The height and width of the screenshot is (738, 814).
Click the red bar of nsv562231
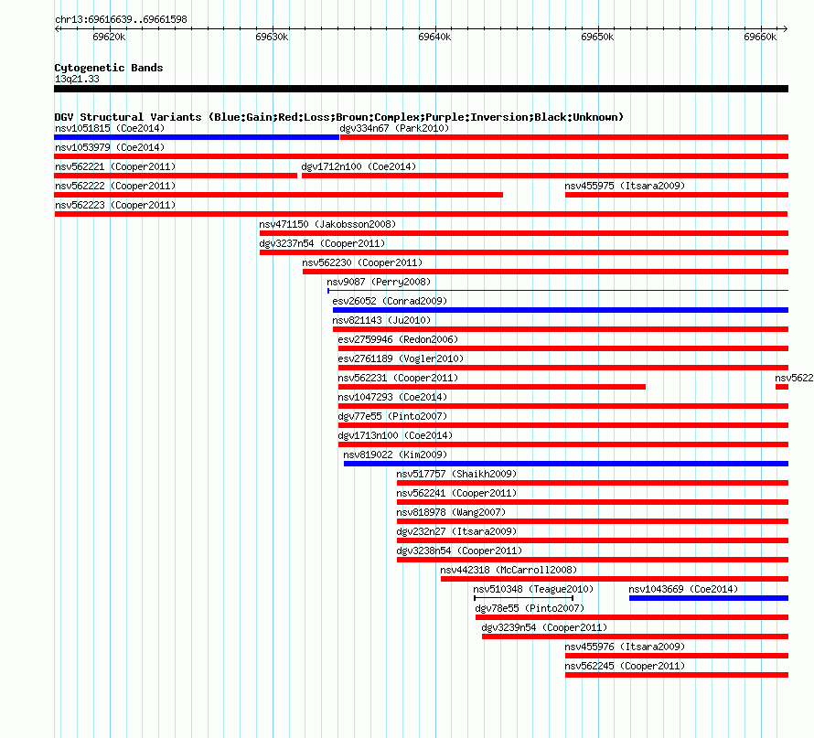(492, 387)
